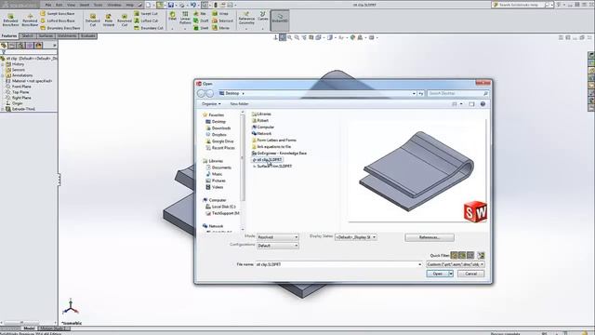595x335 pixels.
Task: Select Surface Trim.SLDPRT file
Action: [272, 167]
